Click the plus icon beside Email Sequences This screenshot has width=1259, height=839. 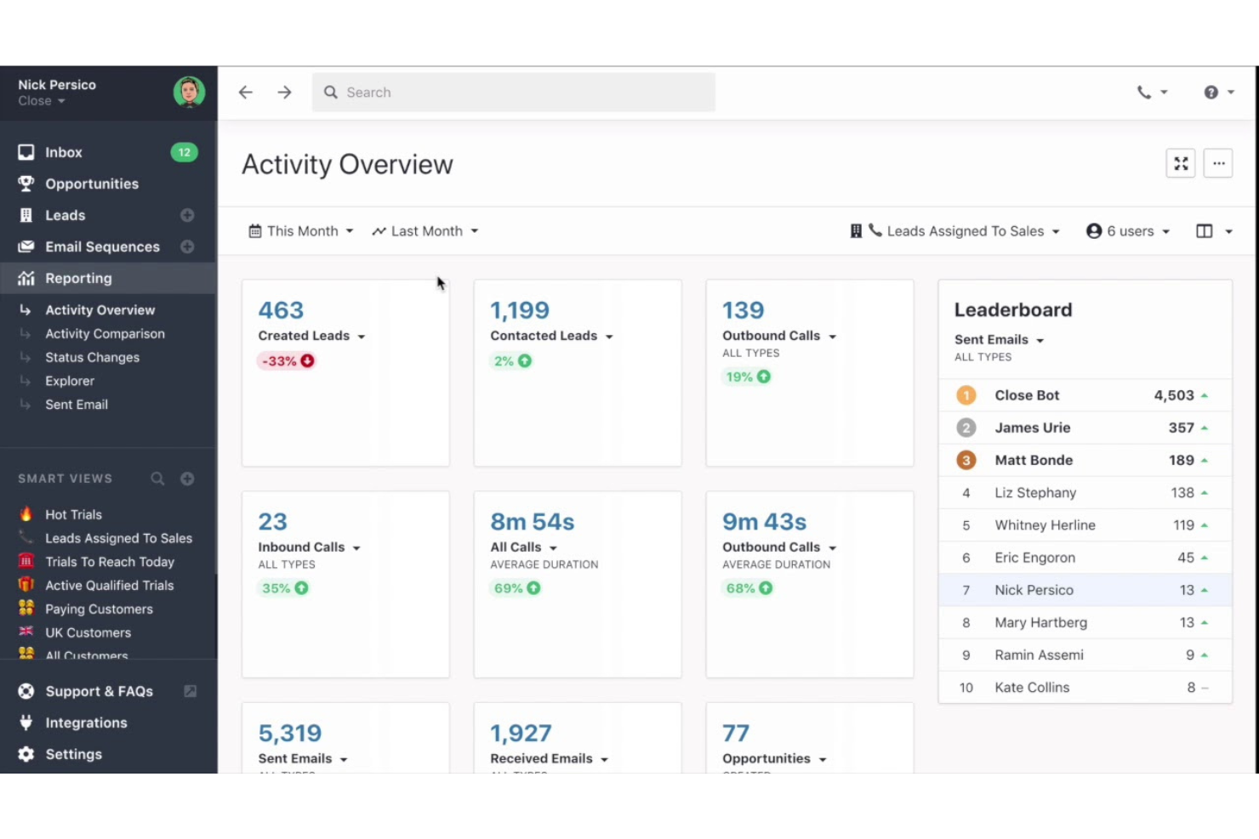pos(187,247)
